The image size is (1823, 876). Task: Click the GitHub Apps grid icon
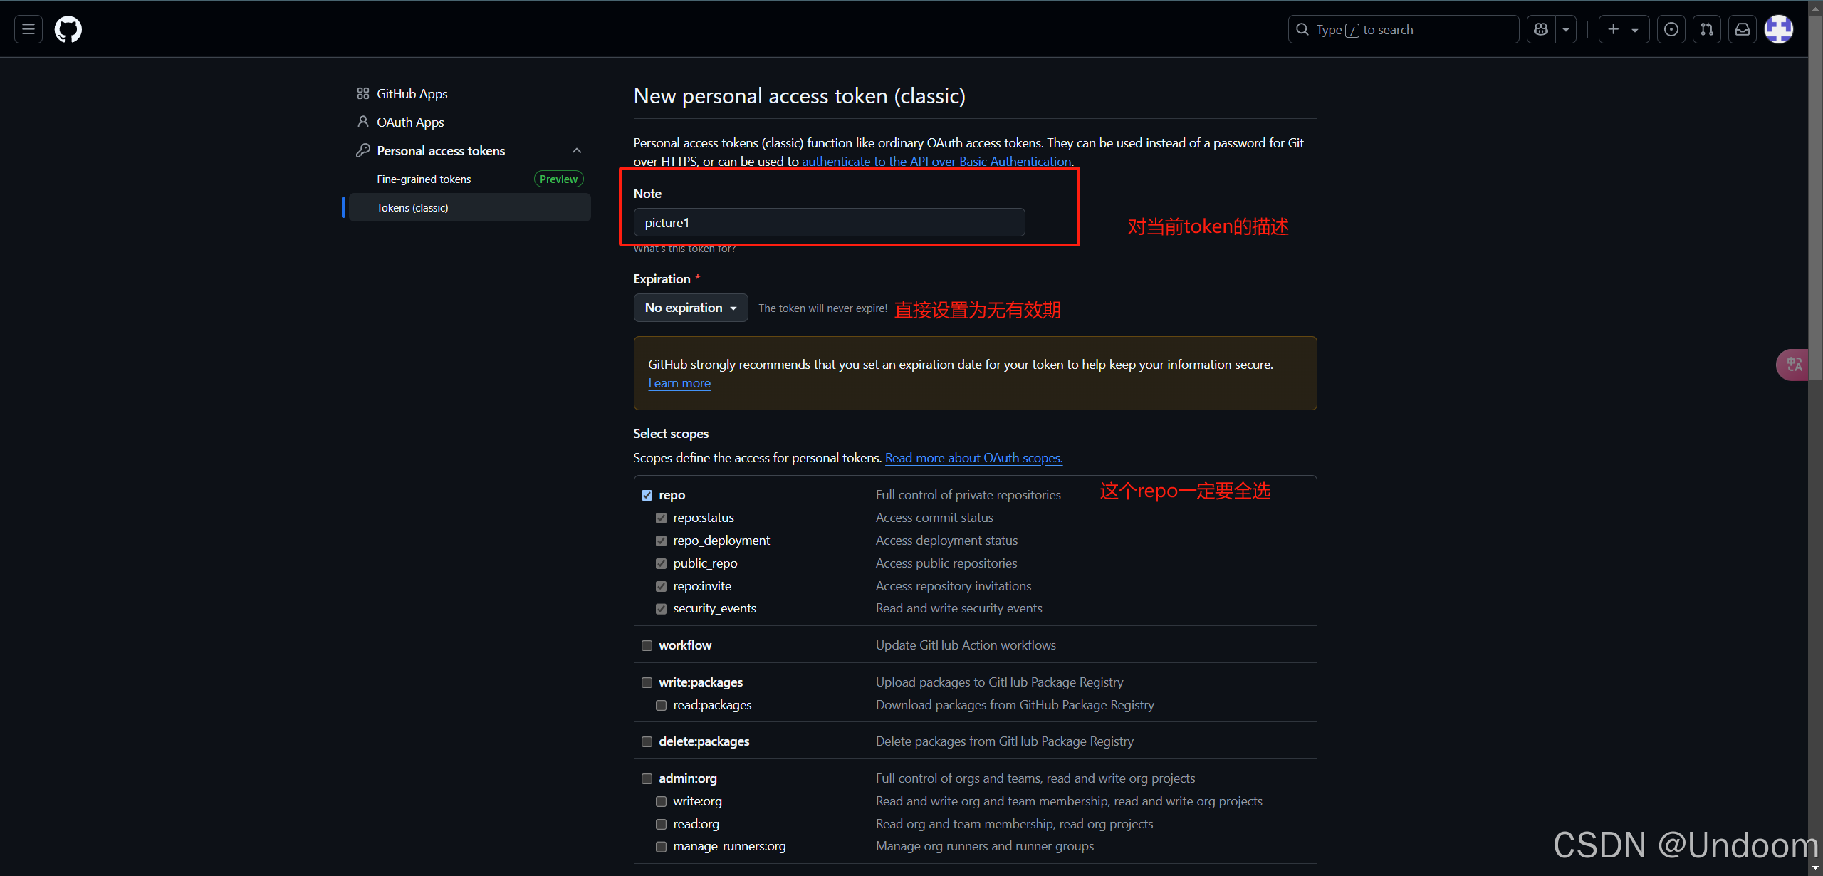[363, 93]
